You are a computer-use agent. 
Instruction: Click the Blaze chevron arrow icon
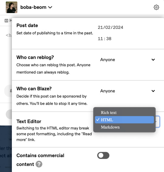tap(153, 91)
